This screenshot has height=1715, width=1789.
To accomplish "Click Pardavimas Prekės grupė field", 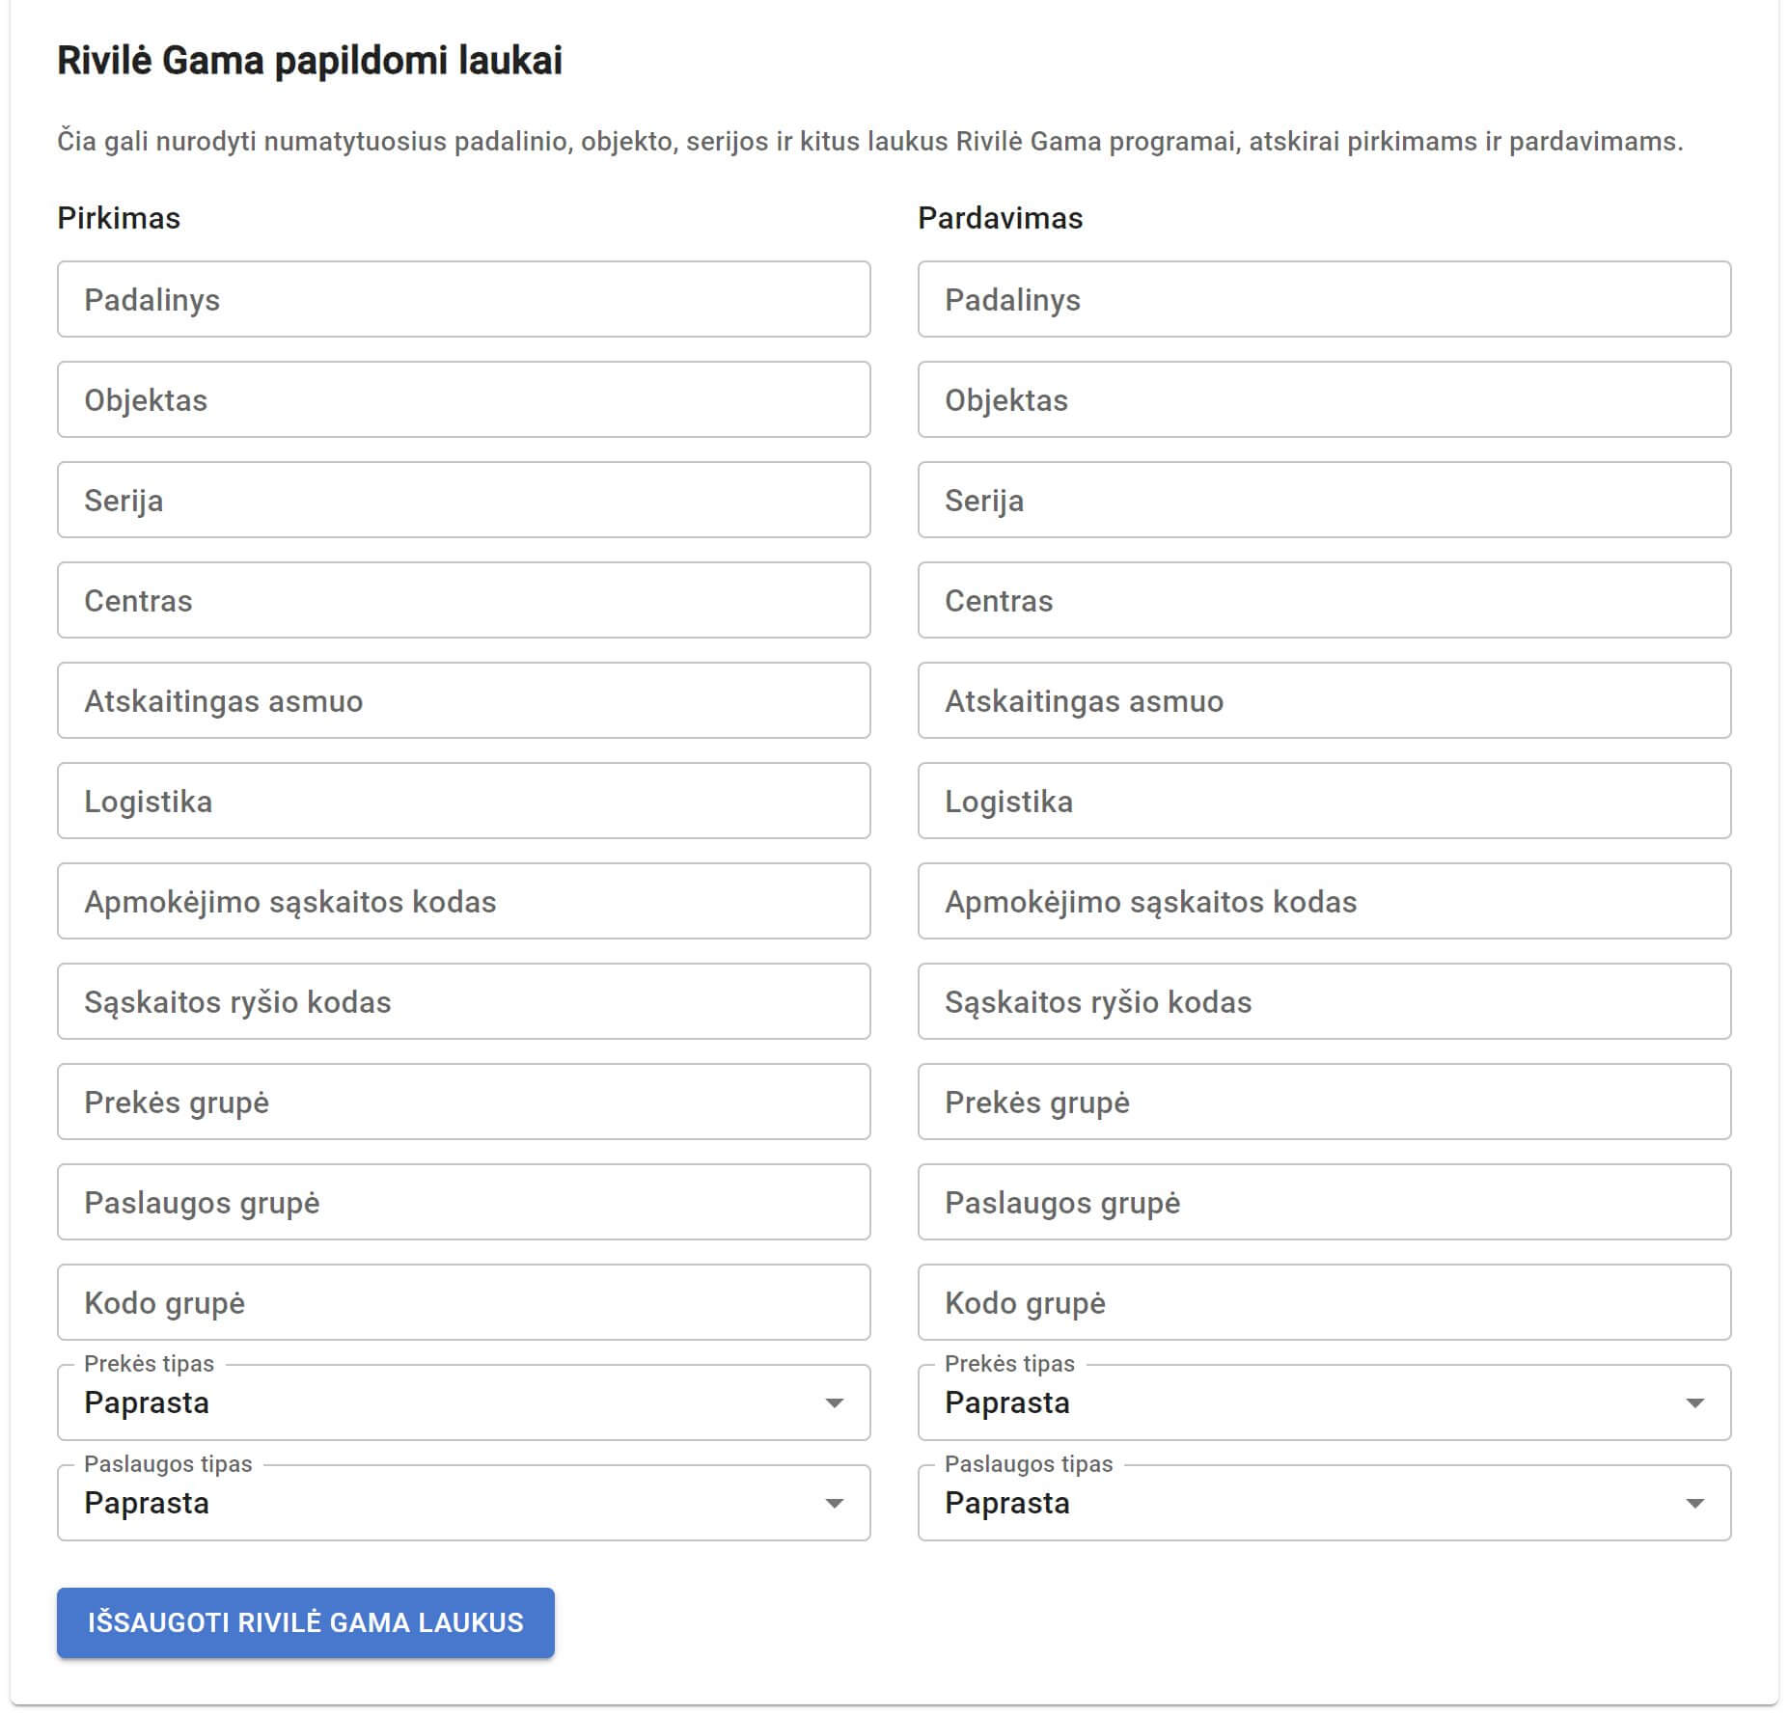I will tap(1324, 1102).
